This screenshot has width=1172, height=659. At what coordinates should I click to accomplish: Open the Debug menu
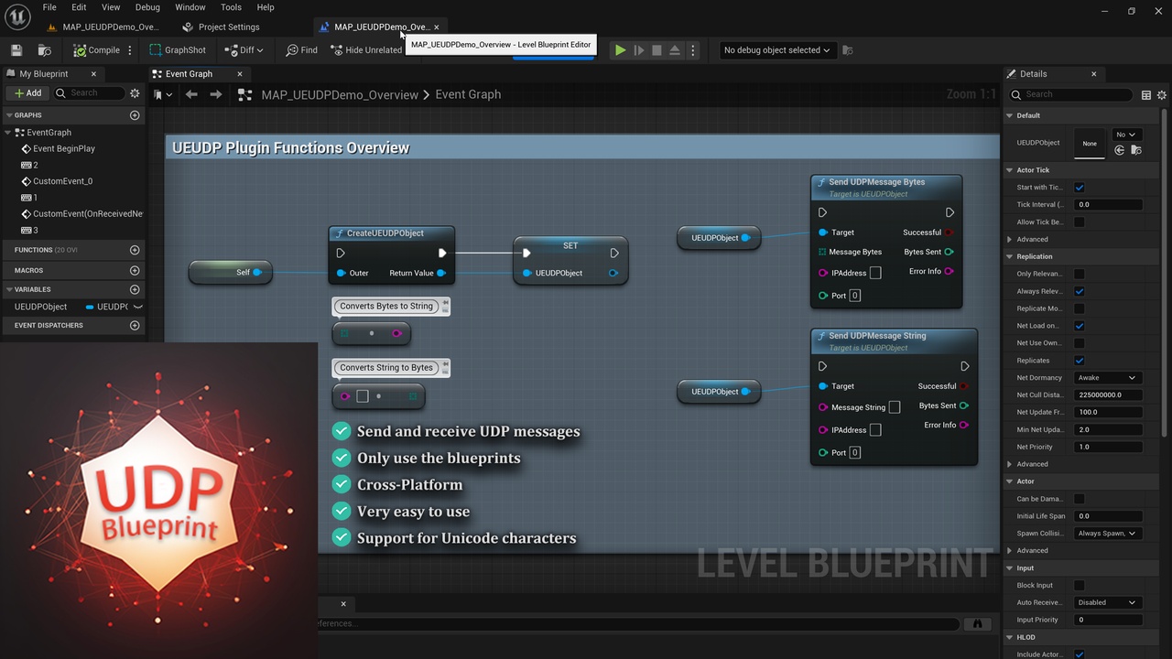pyautogui.click(x=147, y=7)
